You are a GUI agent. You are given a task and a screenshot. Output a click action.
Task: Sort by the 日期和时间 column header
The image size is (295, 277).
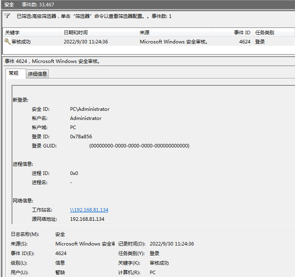pos(99,33)
